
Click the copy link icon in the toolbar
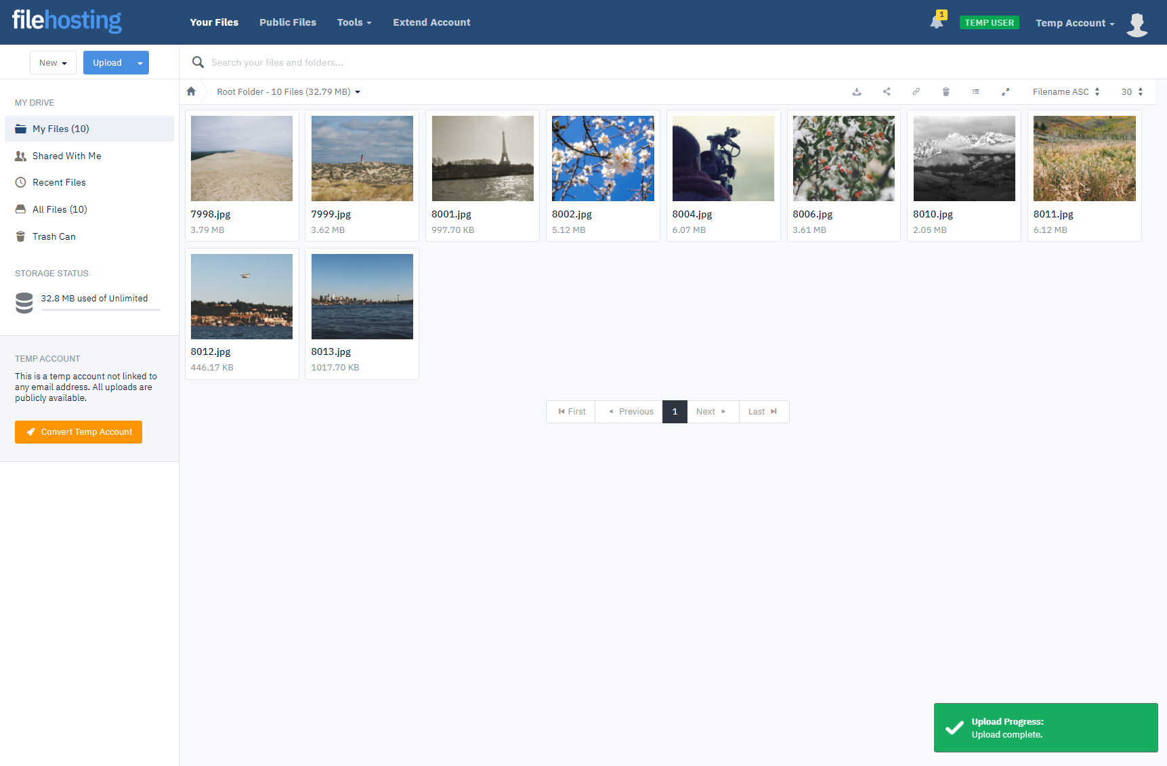point(916,92)
